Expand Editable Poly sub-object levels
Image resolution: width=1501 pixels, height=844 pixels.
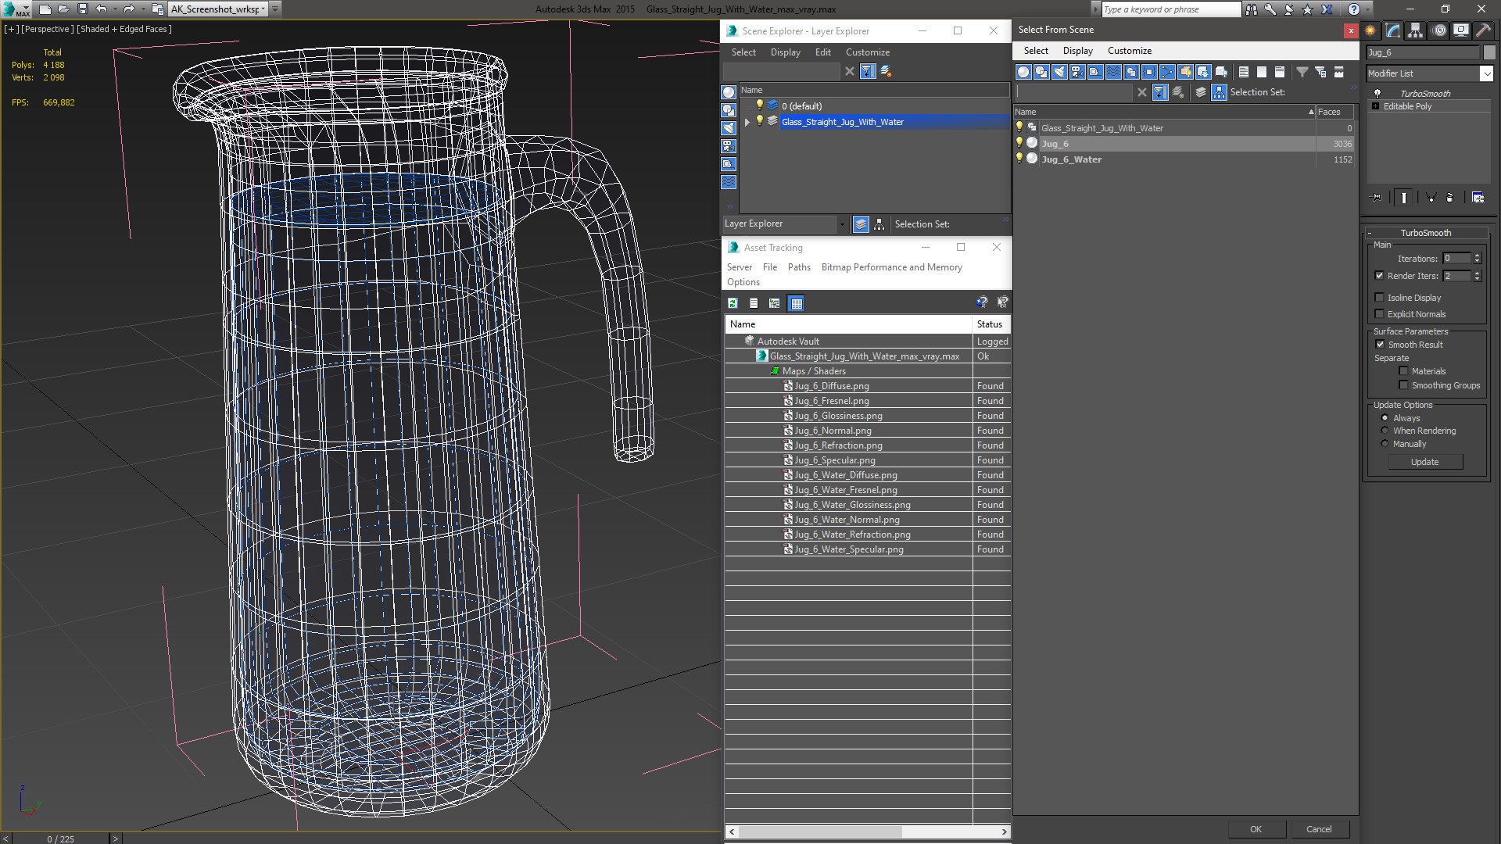click(x=1375, y=106)
